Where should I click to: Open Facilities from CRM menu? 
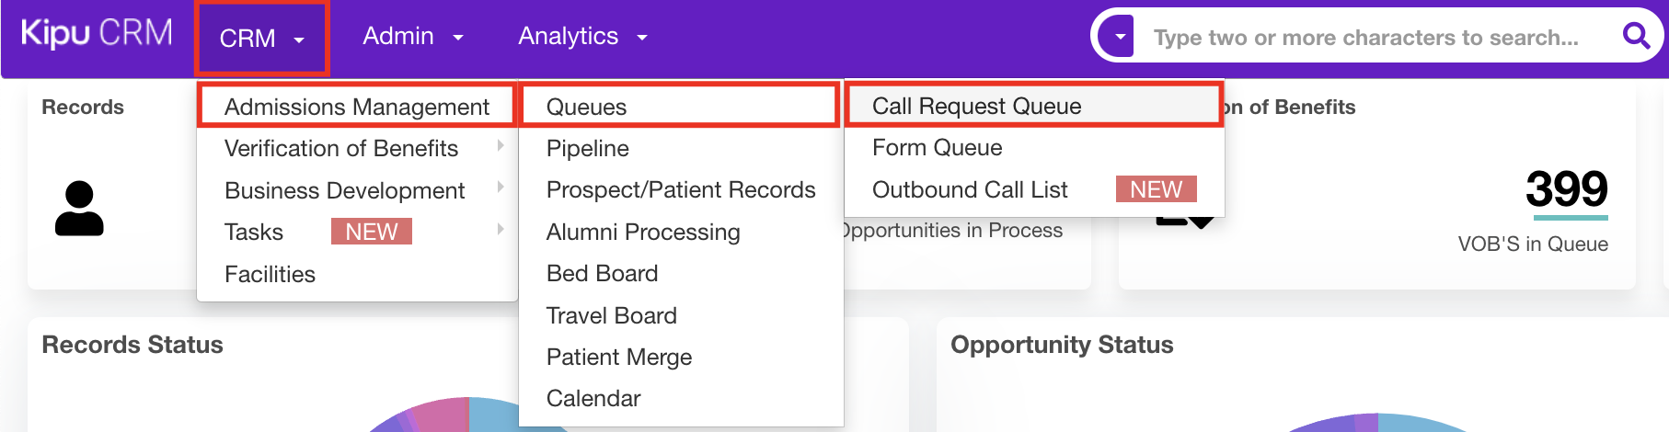270,274
